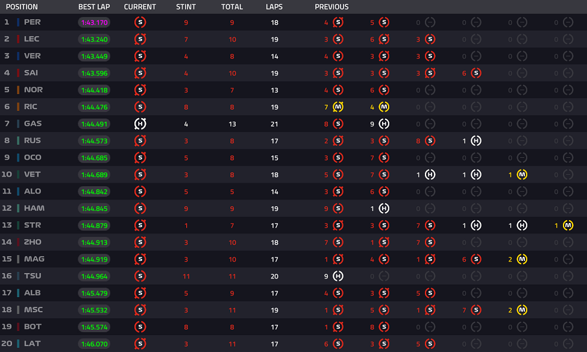This screenshot has width=587, height=352.
Task: Select the ALO driver name
Action: coord(33,191)
